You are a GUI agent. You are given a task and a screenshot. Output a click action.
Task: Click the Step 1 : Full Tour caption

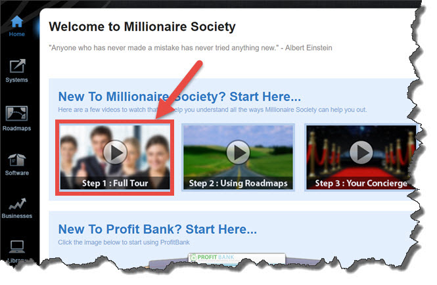point(115,183)
